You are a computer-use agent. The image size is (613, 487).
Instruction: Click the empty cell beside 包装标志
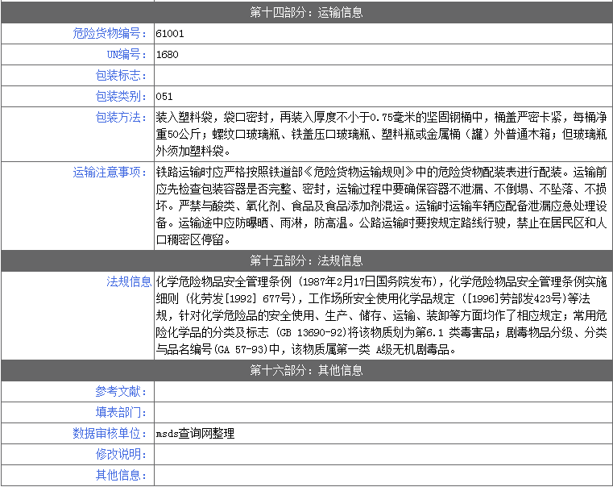click(382, 75)
